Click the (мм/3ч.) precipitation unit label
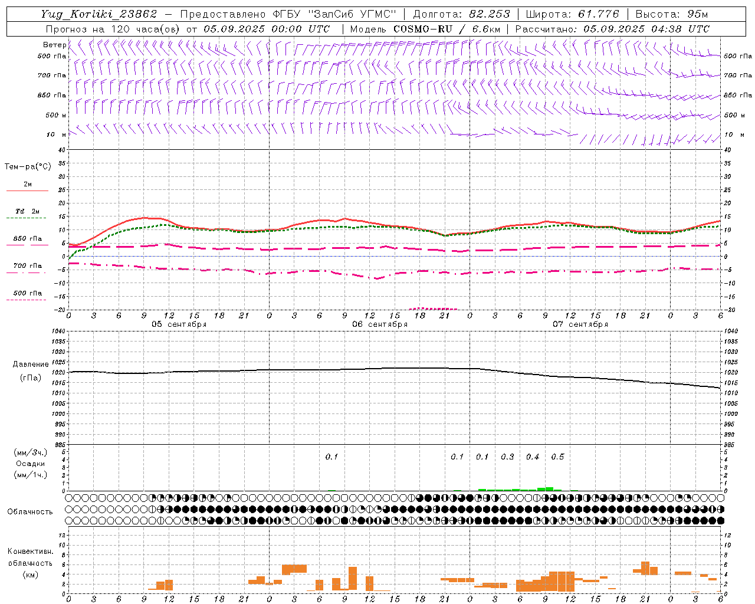The image size is (755, 604). coord(30,452)
